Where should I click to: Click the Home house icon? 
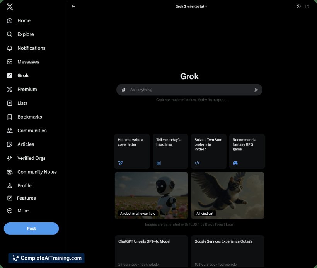[10, 20]
